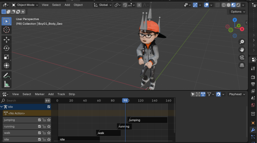Select rendered viewport shading
Screen dimensions: 257x143
tap(238, 5)
